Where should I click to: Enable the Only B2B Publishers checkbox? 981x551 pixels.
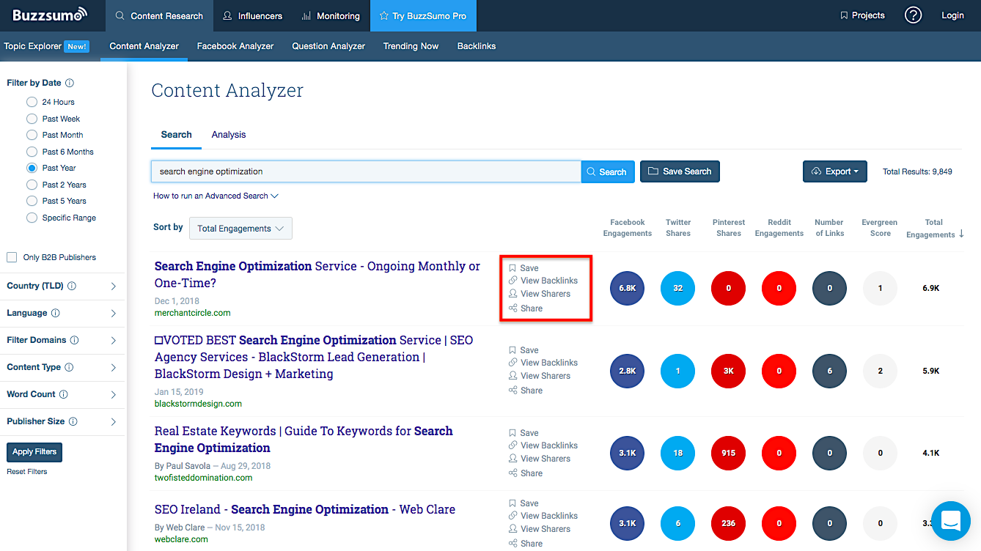coord(11,257)
